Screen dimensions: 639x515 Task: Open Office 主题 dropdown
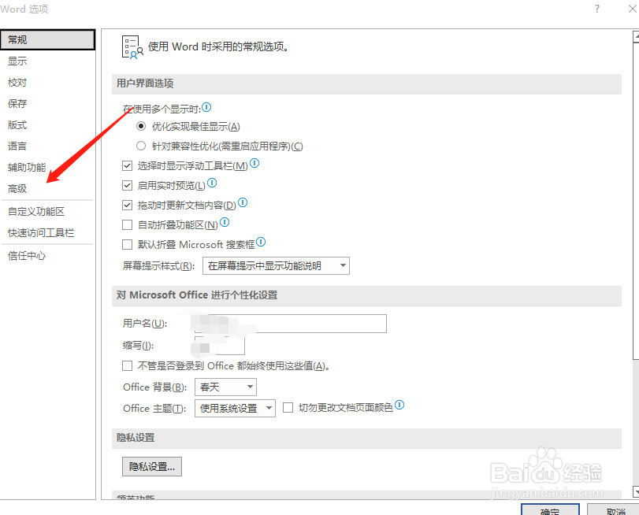pyautogui.click(x=235, y=408)
